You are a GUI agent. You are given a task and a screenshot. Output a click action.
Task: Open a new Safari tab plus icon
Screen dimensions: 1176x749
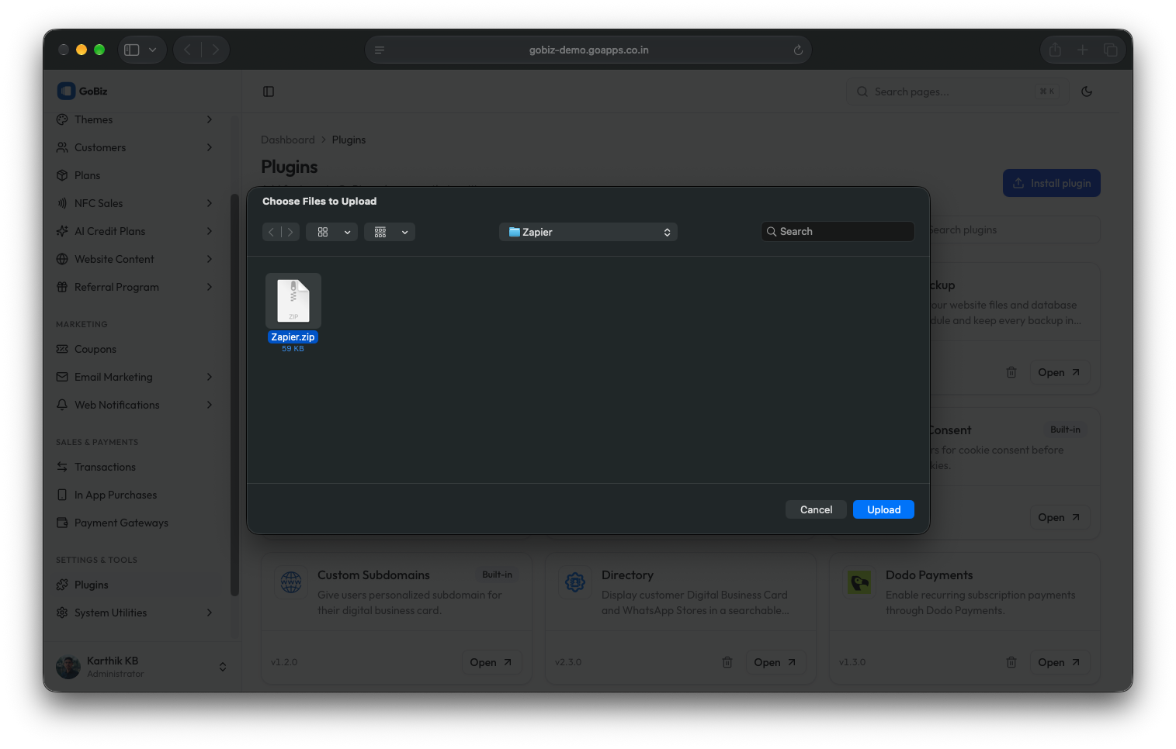[1083, 50]
